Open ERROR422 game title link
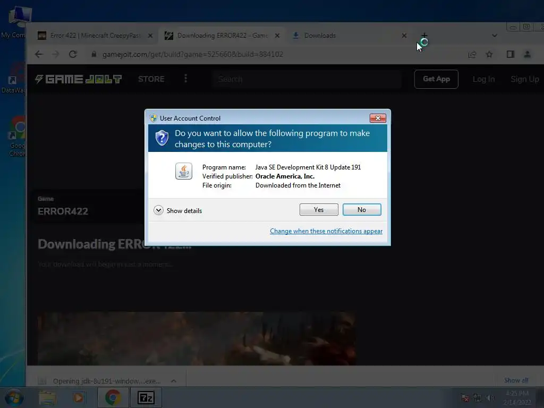The height and width of the screenshot is (408, 544). tap(63, 211)
